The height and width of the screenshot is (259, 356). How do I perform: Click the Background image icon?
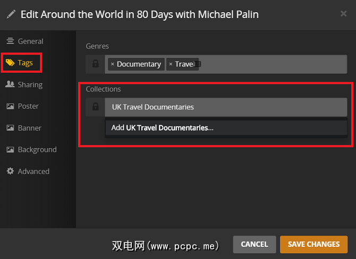[x=10, y=150]
